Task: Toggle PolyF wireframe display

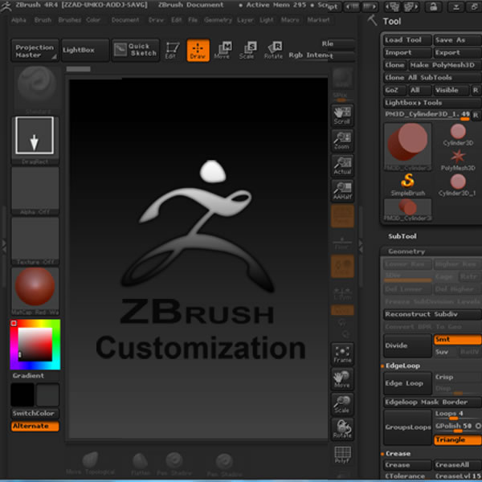Action: pos(342,455)
